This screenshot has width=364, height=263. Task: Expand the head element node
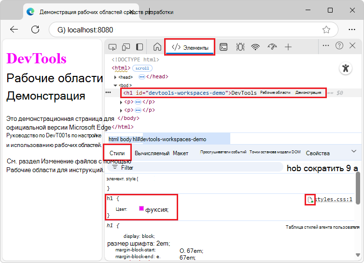point(115,77)
